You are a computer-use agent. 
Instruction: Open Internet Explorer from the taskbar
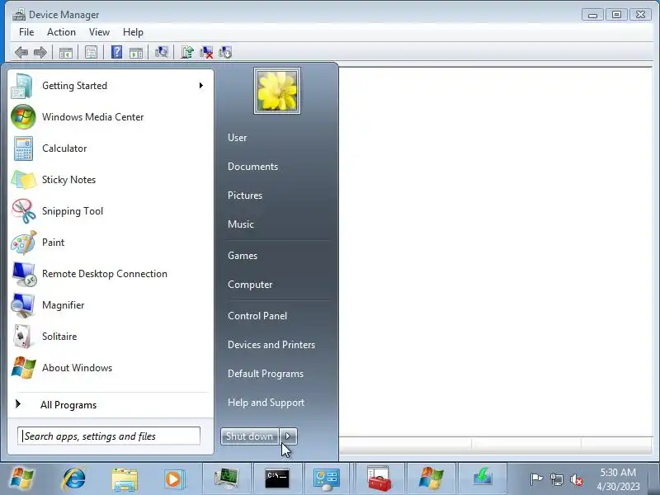point(73,478)
